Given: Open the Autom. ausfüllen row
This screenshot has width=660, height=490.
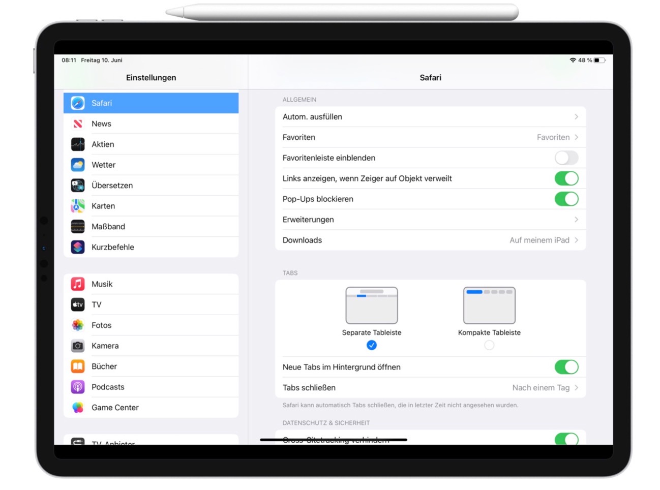Looking at the screenshot, I should point(431,117).
